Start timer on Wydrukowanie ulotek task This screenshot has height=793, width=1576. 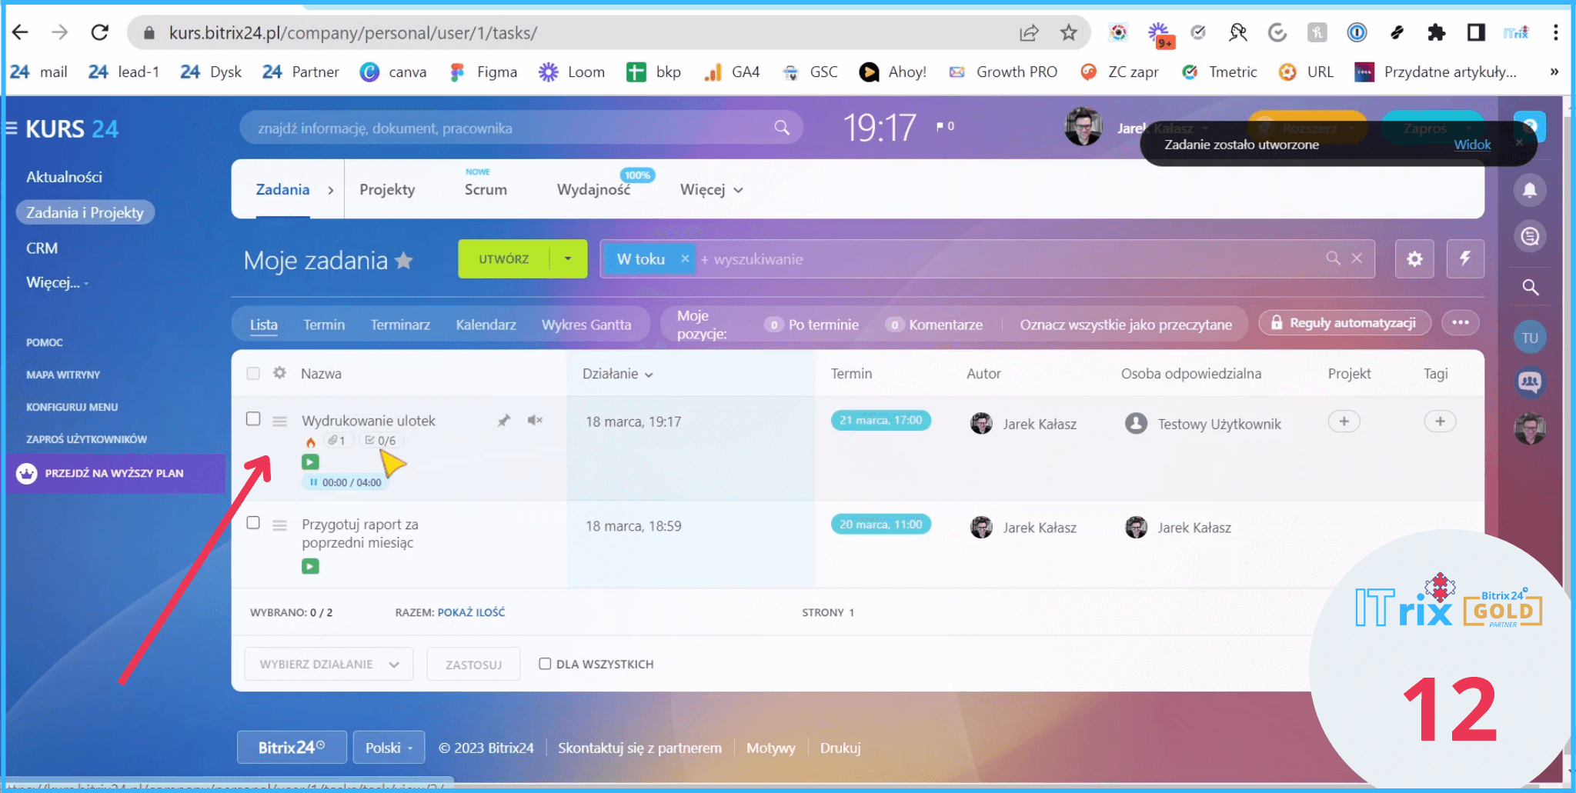coord(310,462)
